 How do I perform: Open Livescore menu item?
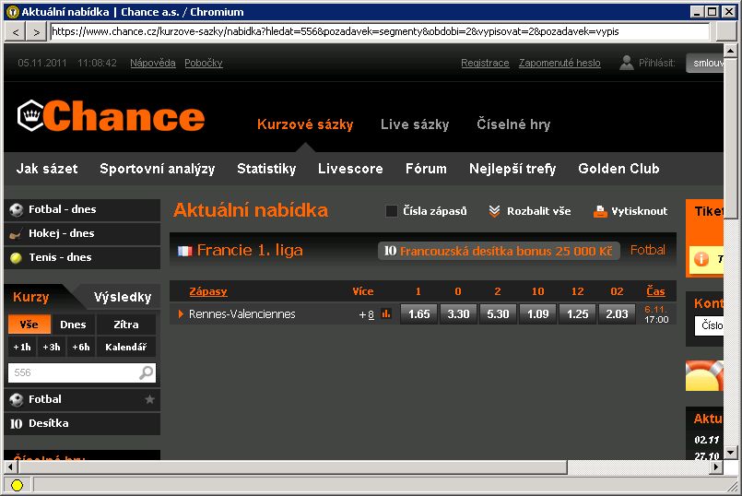(350, 169)
